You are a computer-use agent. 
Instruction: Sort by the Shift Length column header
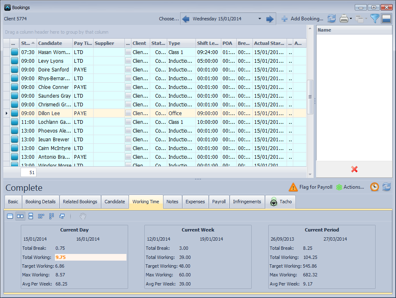208,43
